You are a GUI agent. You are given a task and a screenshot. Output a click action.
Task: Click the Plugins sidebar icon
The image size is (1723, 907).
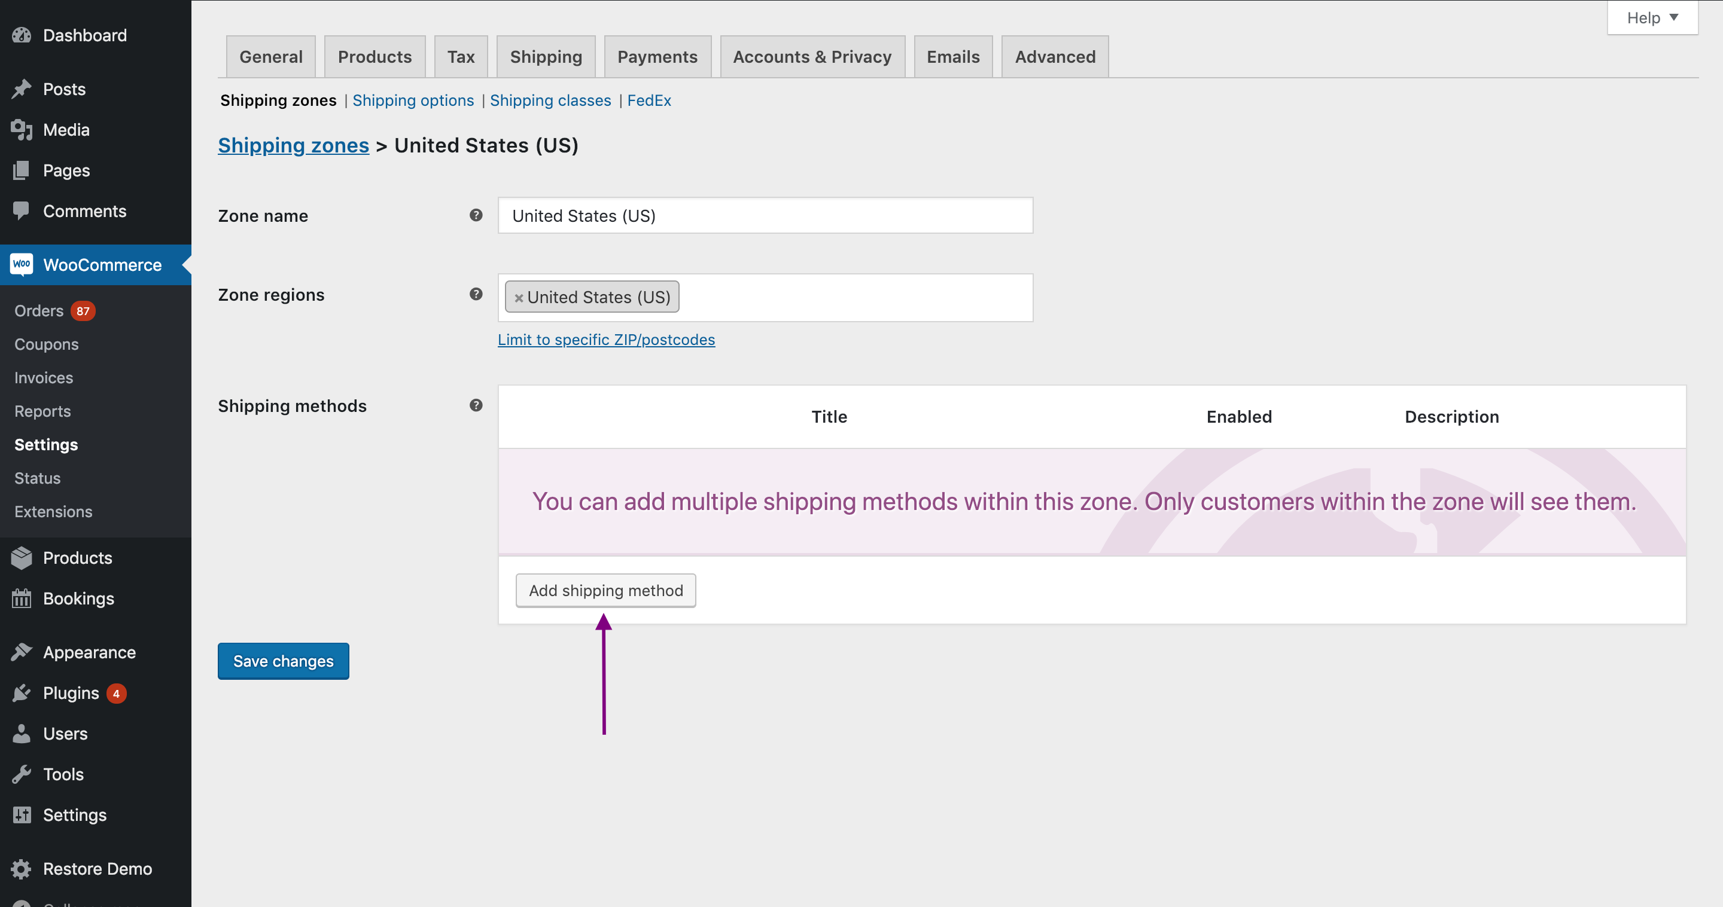pyautogui.click(x=22, y=693)
